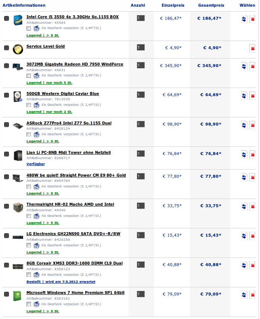Click Intel Core i5 box thumbnail
The image size is (260, 319).
(18, 20)
